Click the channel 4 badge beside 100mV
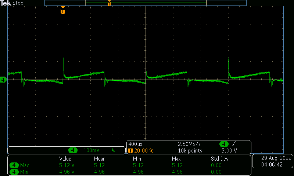The width and height of the screenshot is (294, 176). tap(73, 150)
